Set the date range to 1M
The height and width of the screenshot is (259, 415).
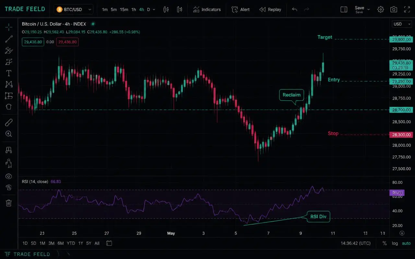[x=42, y=243]
